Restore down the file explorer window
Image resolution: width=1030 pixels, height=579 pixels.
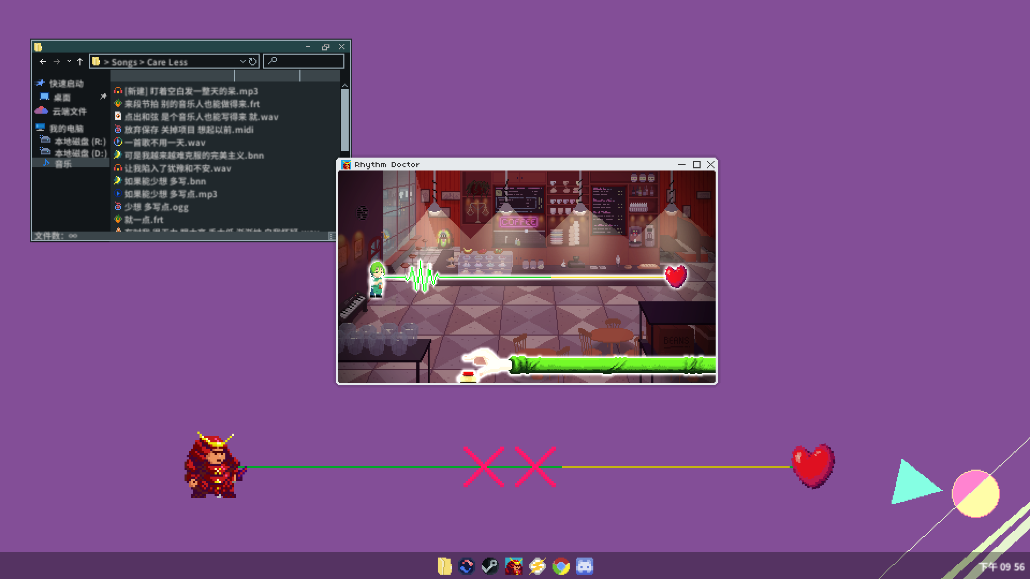click(325, 47)
